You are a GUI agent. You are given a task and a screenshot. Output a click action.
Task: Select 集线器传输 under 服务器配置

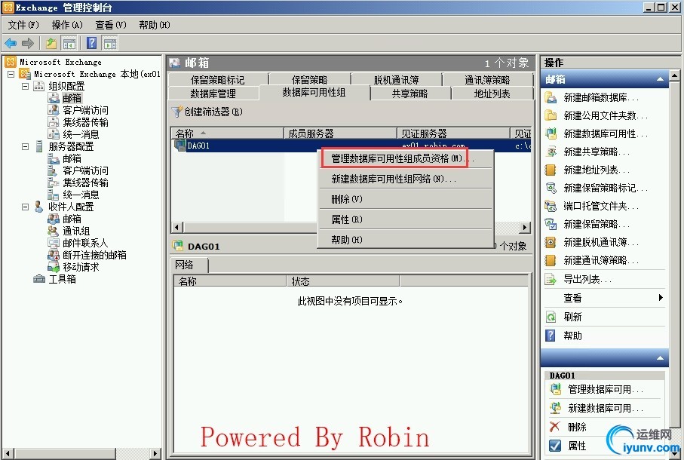click(x=85, y=182)
